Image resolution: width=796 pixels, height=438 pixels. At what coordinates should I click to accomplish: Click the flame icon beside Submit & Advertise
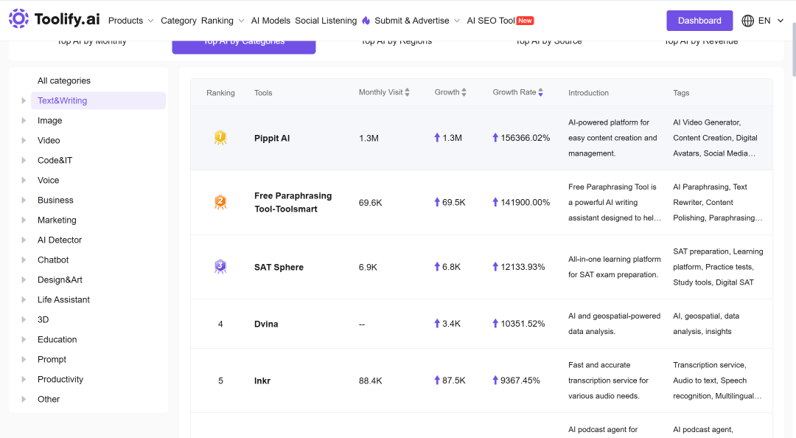366,21
